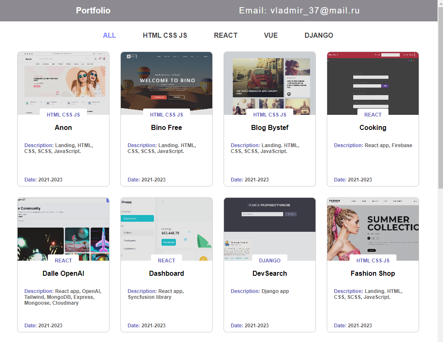Click the Bino Free card title

coord(167,127)
